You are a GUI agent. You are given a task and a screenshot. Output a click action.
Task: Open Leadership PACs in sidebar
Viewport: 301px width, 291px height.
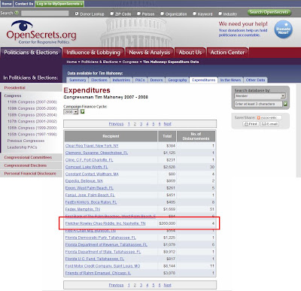pos(22,147)
